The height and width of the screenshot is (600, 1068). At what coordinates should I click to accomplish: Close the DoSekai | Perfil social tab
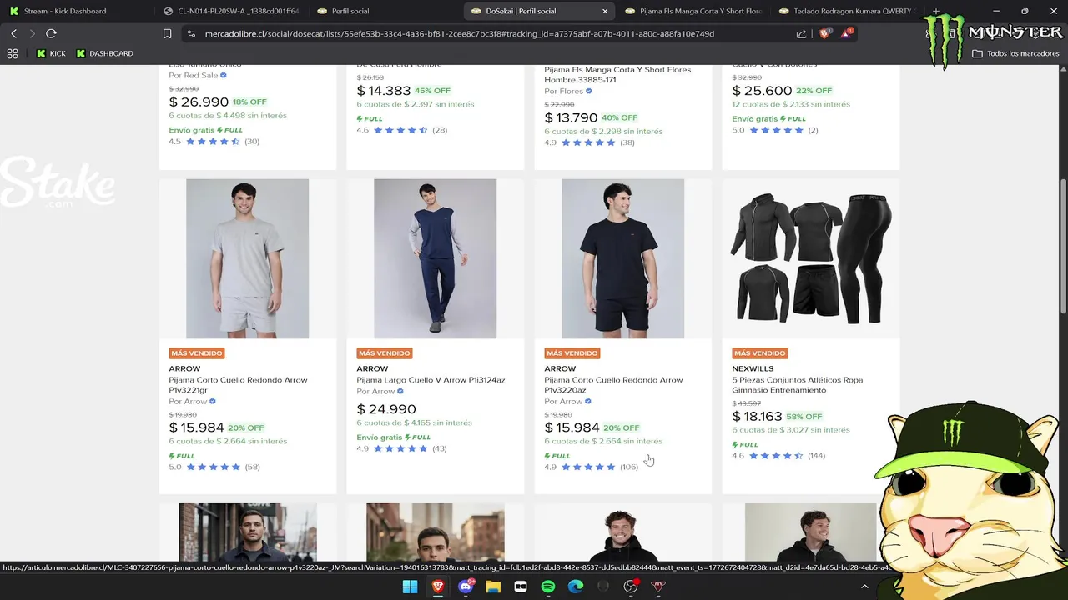coord(605,11)
